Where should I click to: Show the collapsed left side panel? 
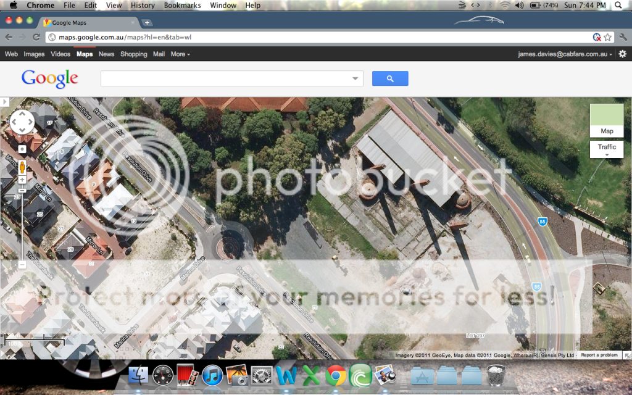(x=4, y=102)
